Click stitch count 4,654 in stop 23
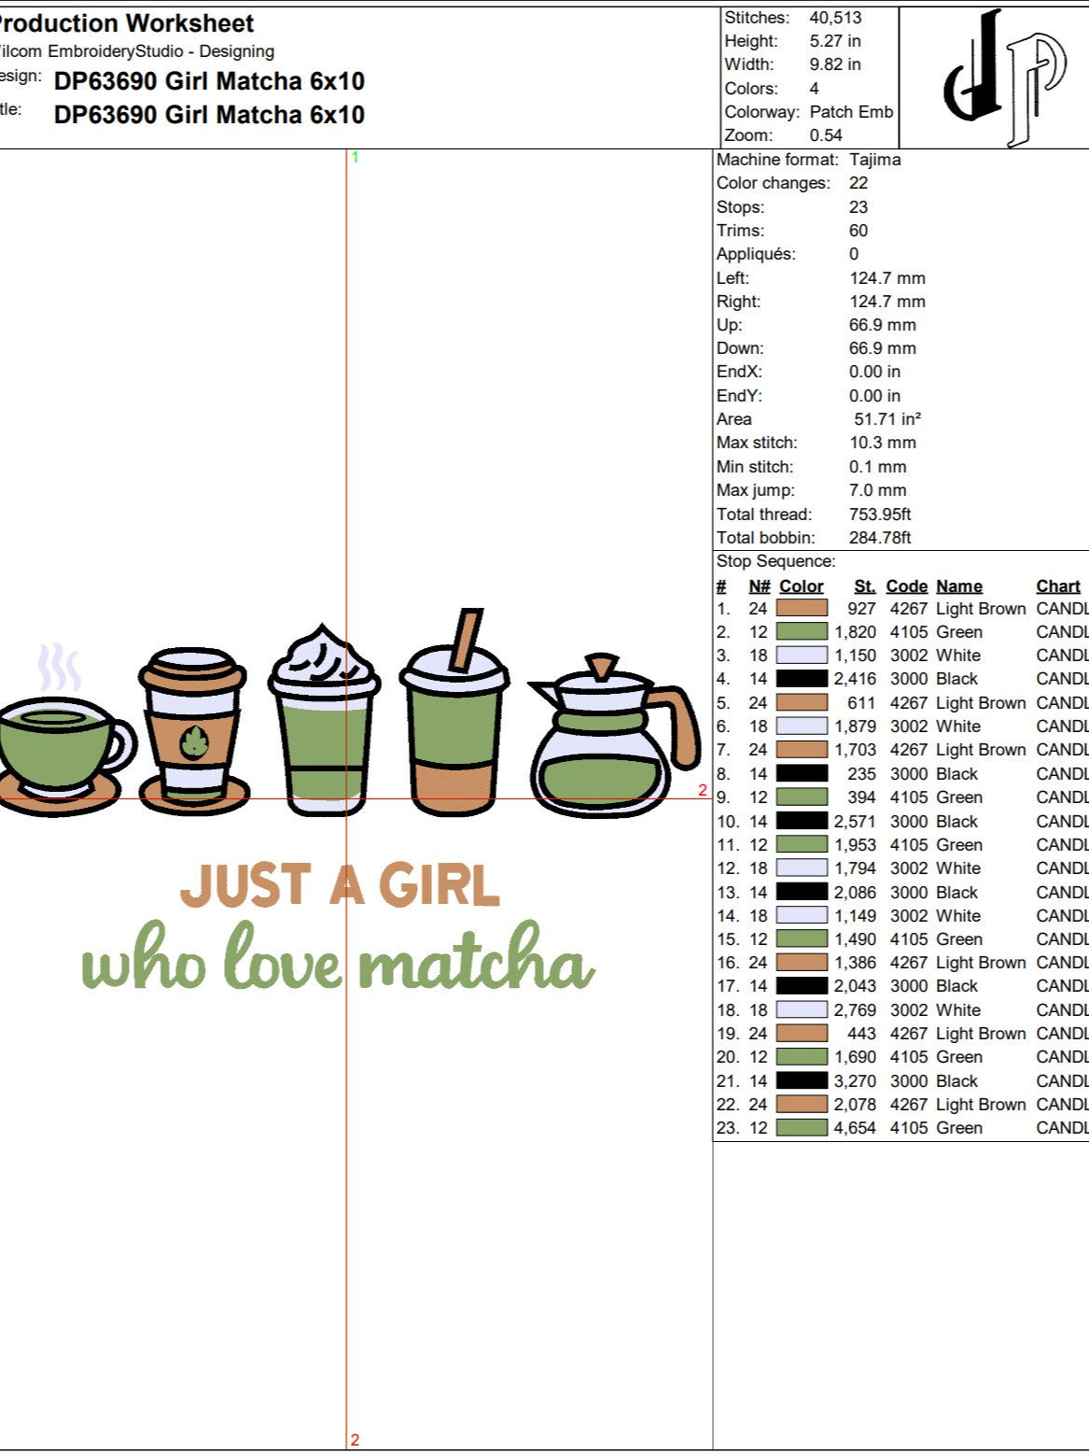Image resolution: width=1089 pixels, height=1453 pixels. [x=855, y=1127]
